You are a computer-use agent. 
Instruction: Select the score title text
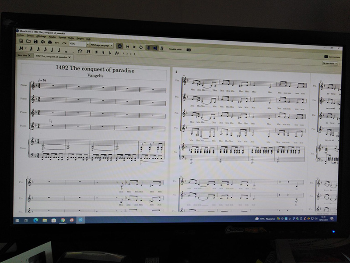[95, 69]
